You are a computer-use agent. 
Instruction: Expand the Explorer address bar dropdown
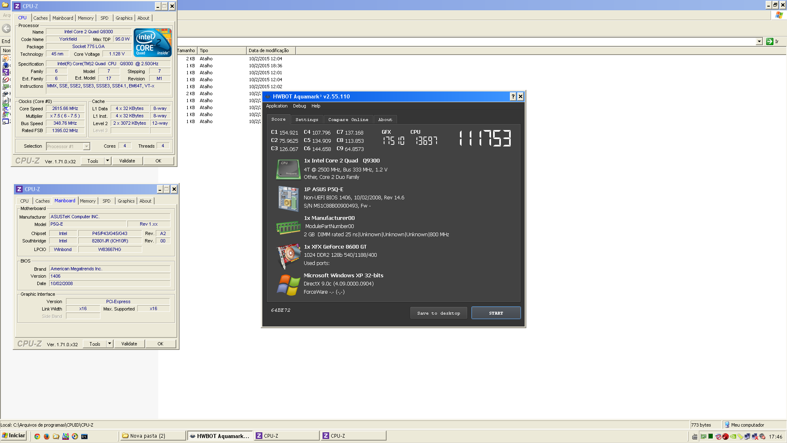[759, 41]
